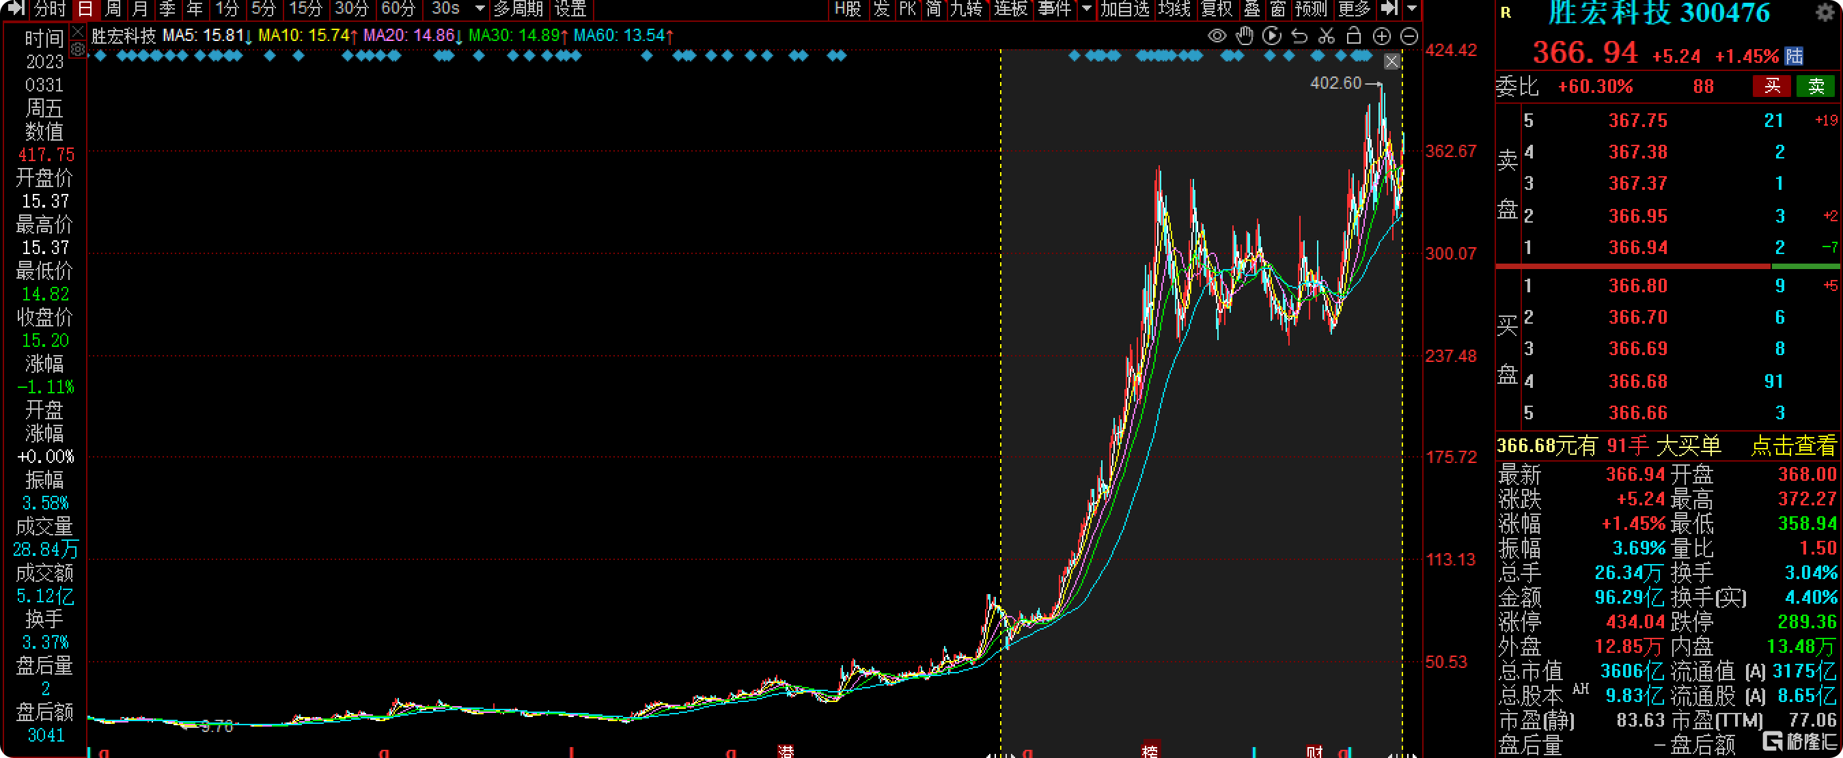Viewport: 1843px width, 758px height.
Task: Open 点击查看 link for big orders
Action: point(1793,446)
